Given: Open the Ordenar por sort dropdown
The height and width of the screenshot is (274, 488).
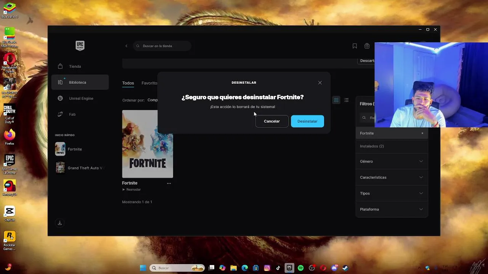Looking at the screenshot, I should 152,100.
